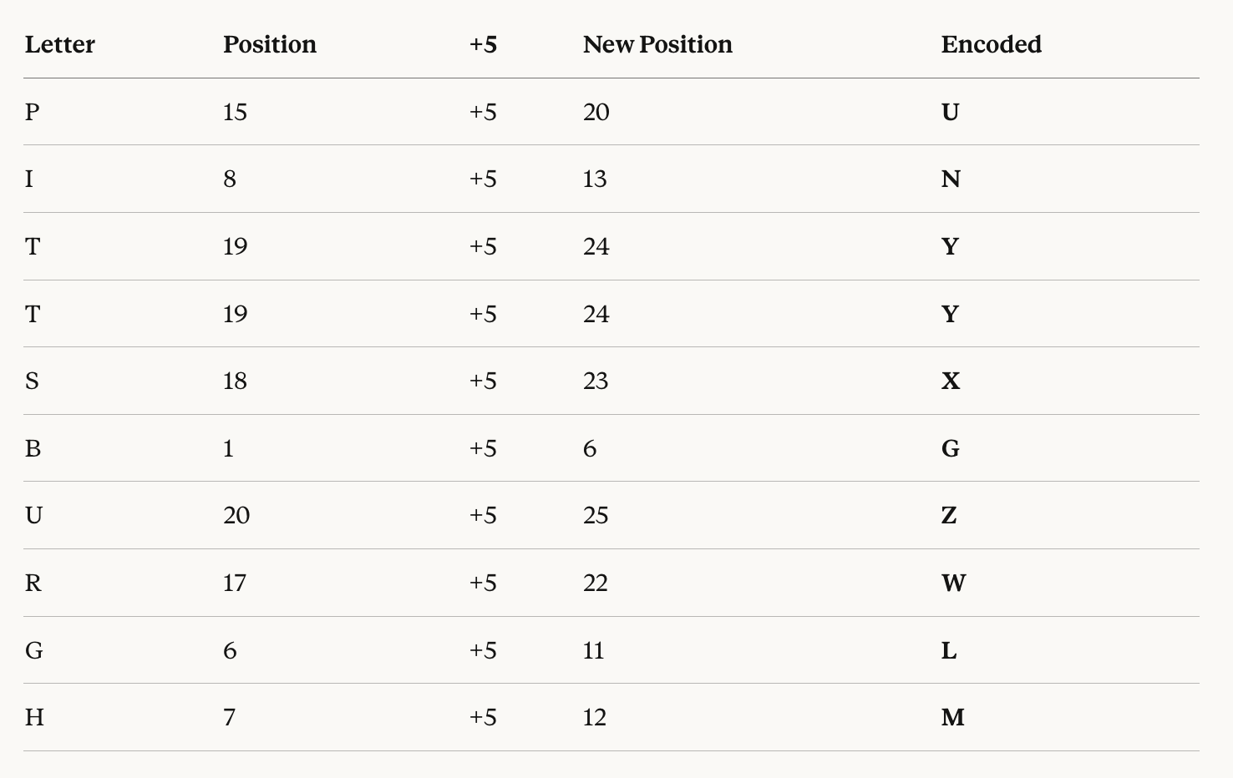Click encoded letter U in first row
The image size is (1233, 778).
[x=950, y=112]
